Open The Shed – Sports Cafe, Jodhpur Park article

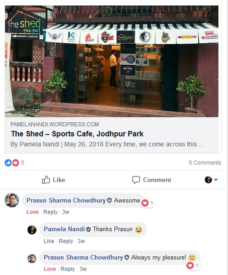point(77,134)
